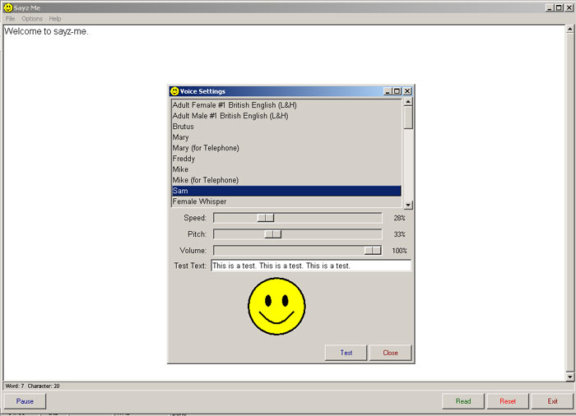Close the Voice Settings dialog with X

coord(406,91)
